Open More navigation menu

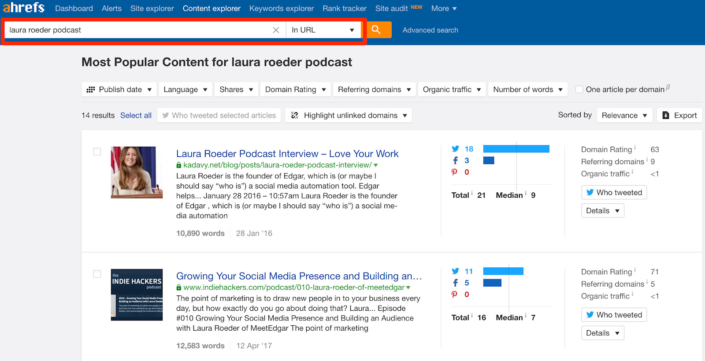(444, 8)
